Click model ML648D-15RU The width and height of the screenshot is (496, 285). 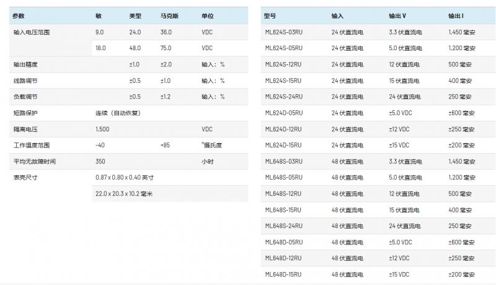283,274
